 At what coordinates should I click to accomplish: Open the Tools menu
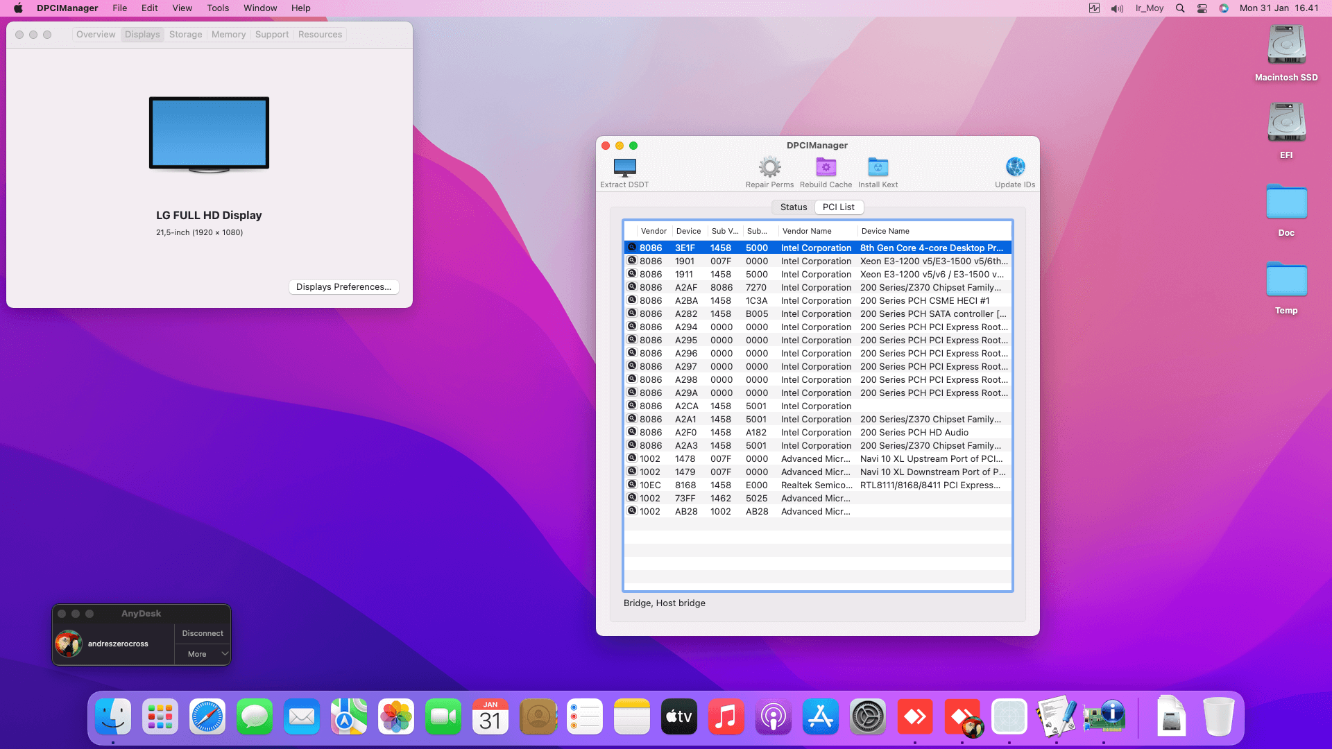pos(217,8)
